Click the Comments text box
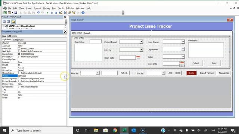The height and width of the screenshot is (134, 239). [x=206, y=50]
